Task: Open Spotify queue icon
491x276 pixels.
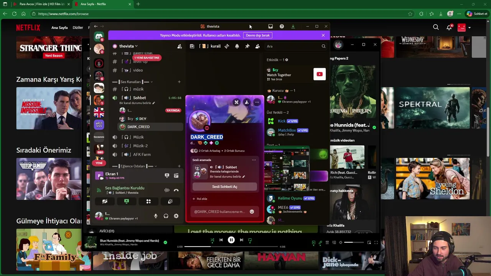Action: [x=327, y=243]
